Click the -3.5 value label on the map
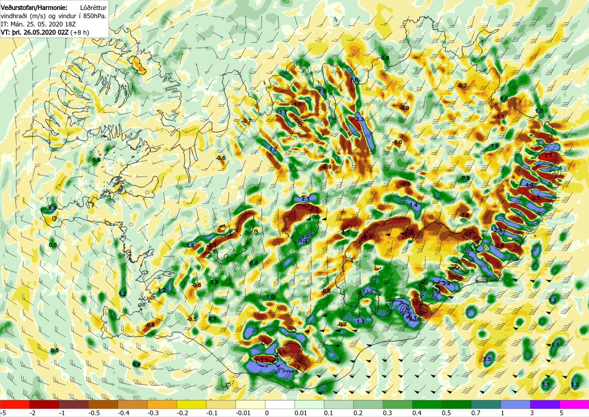589x417 pixels. click(x=548, y=155)
